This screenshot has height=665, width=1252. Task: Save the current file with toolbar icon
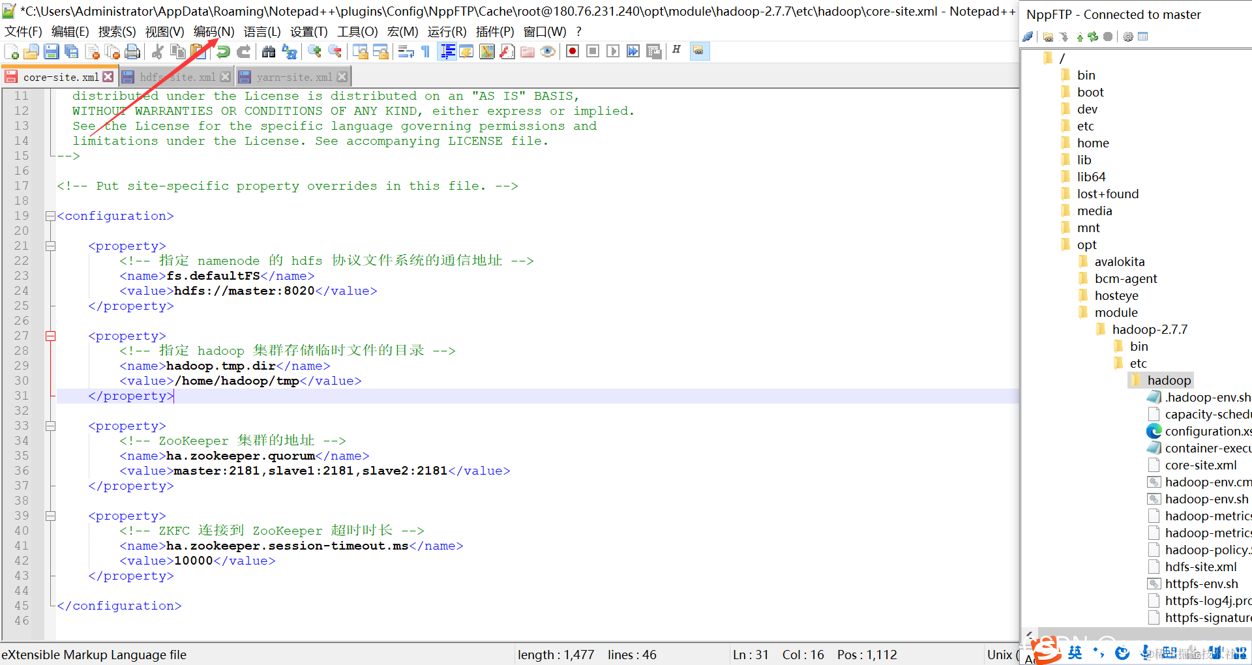52,52
